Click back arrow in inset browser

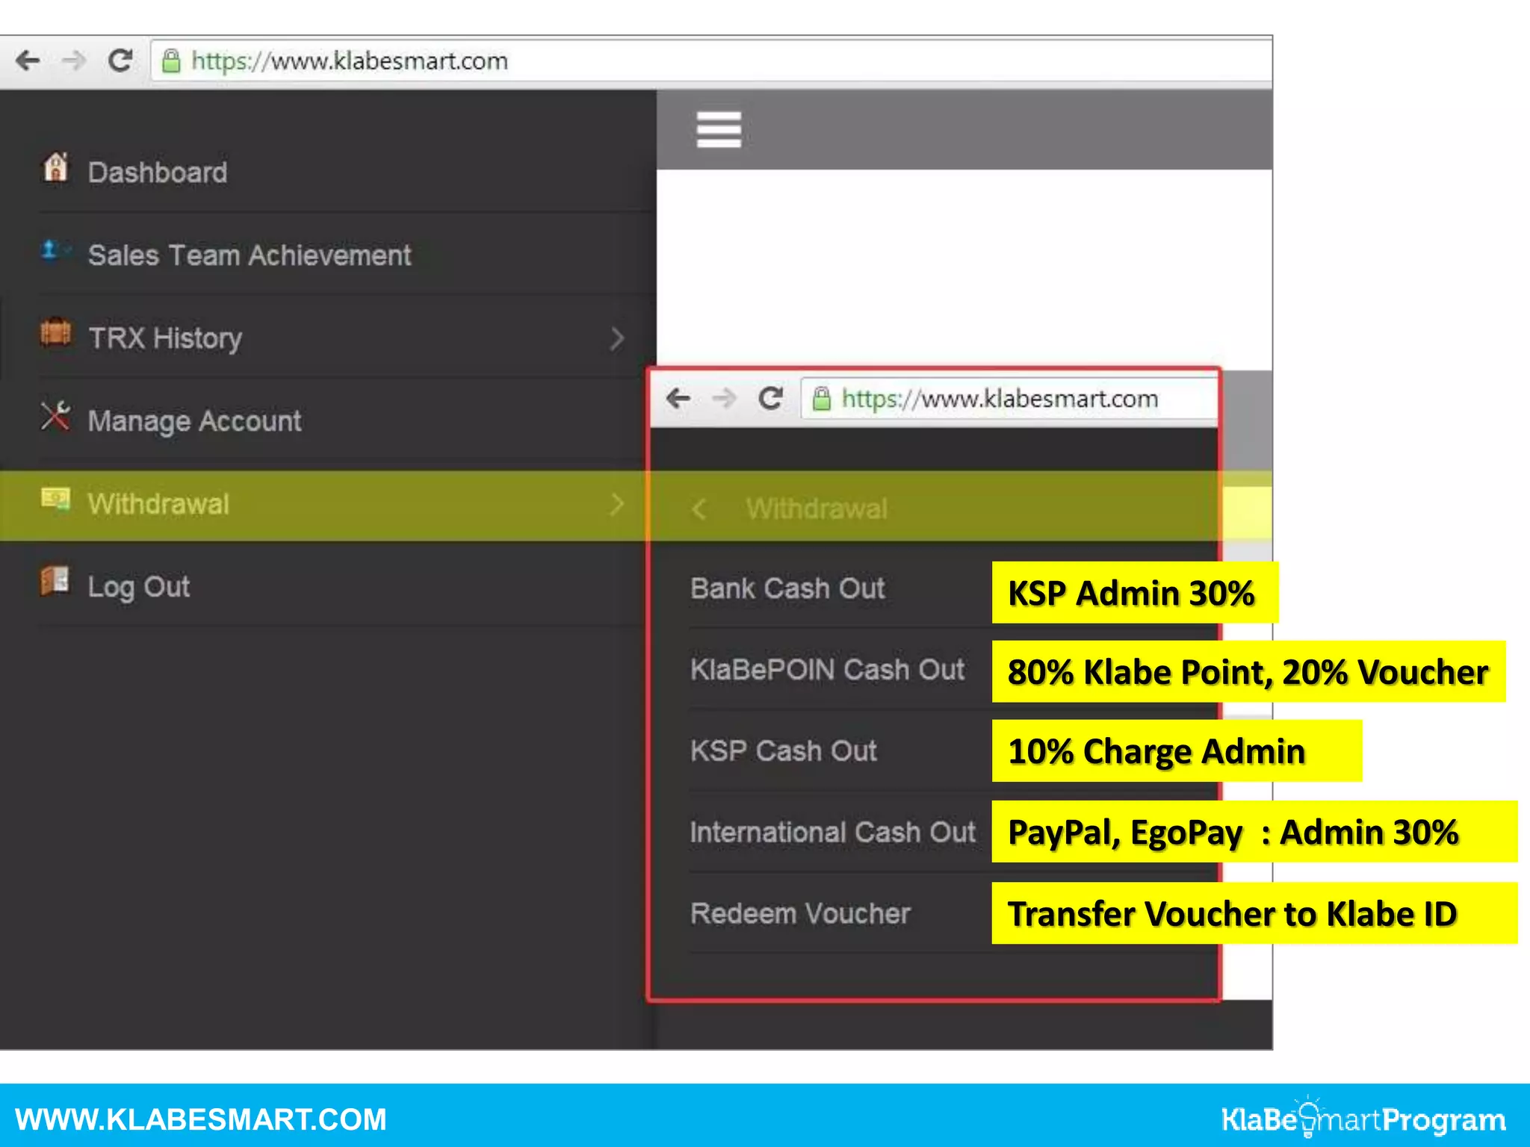[678, 398]
